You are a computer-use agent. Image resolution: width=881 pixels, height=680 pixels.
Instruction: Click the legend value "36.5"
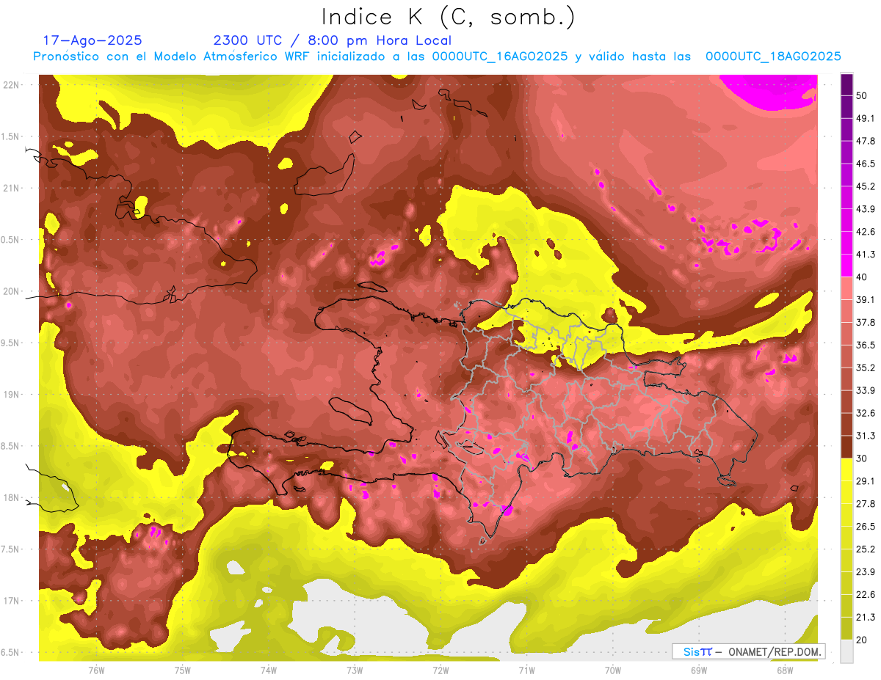866,345
